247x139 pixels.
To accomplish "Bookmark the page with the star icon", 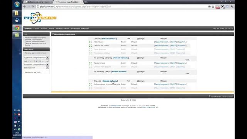I will click(213, 7).
